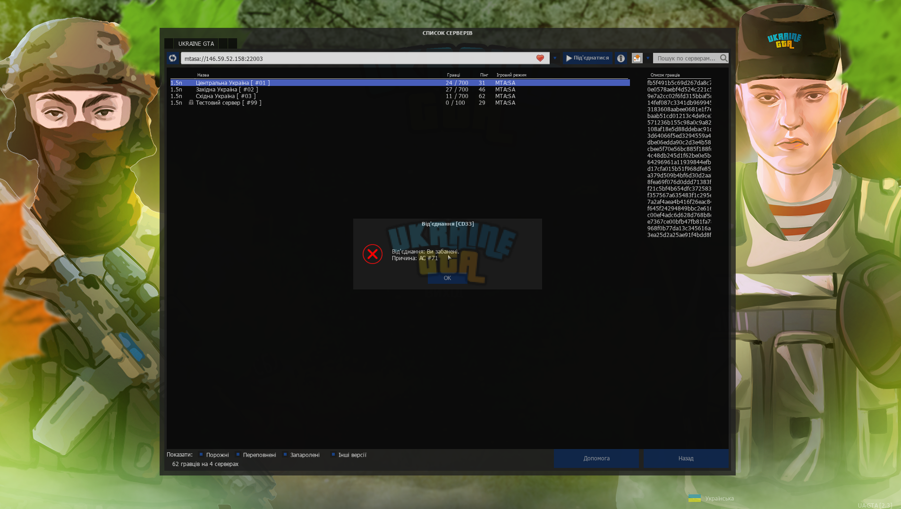Toggle the Запаролені filter checkbox
901x509 pixels.
(x=285, y=455)
